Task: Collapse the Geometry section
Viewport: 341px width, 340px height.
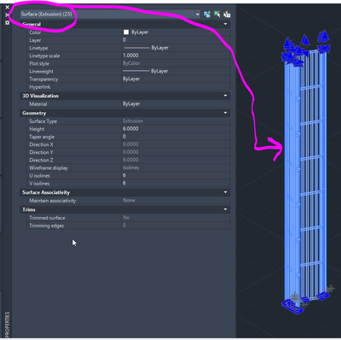Action: click(225, 113)
